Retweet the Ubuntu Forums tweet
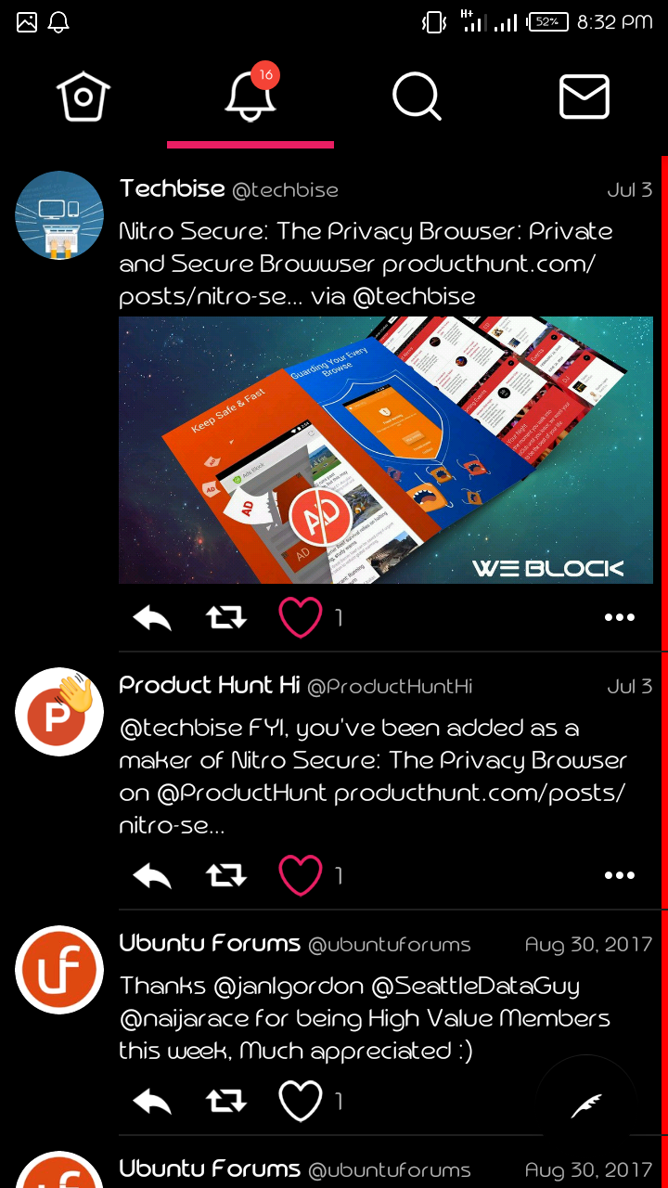Viewport: 668px width, 1188px height. tap(226, 1101)
